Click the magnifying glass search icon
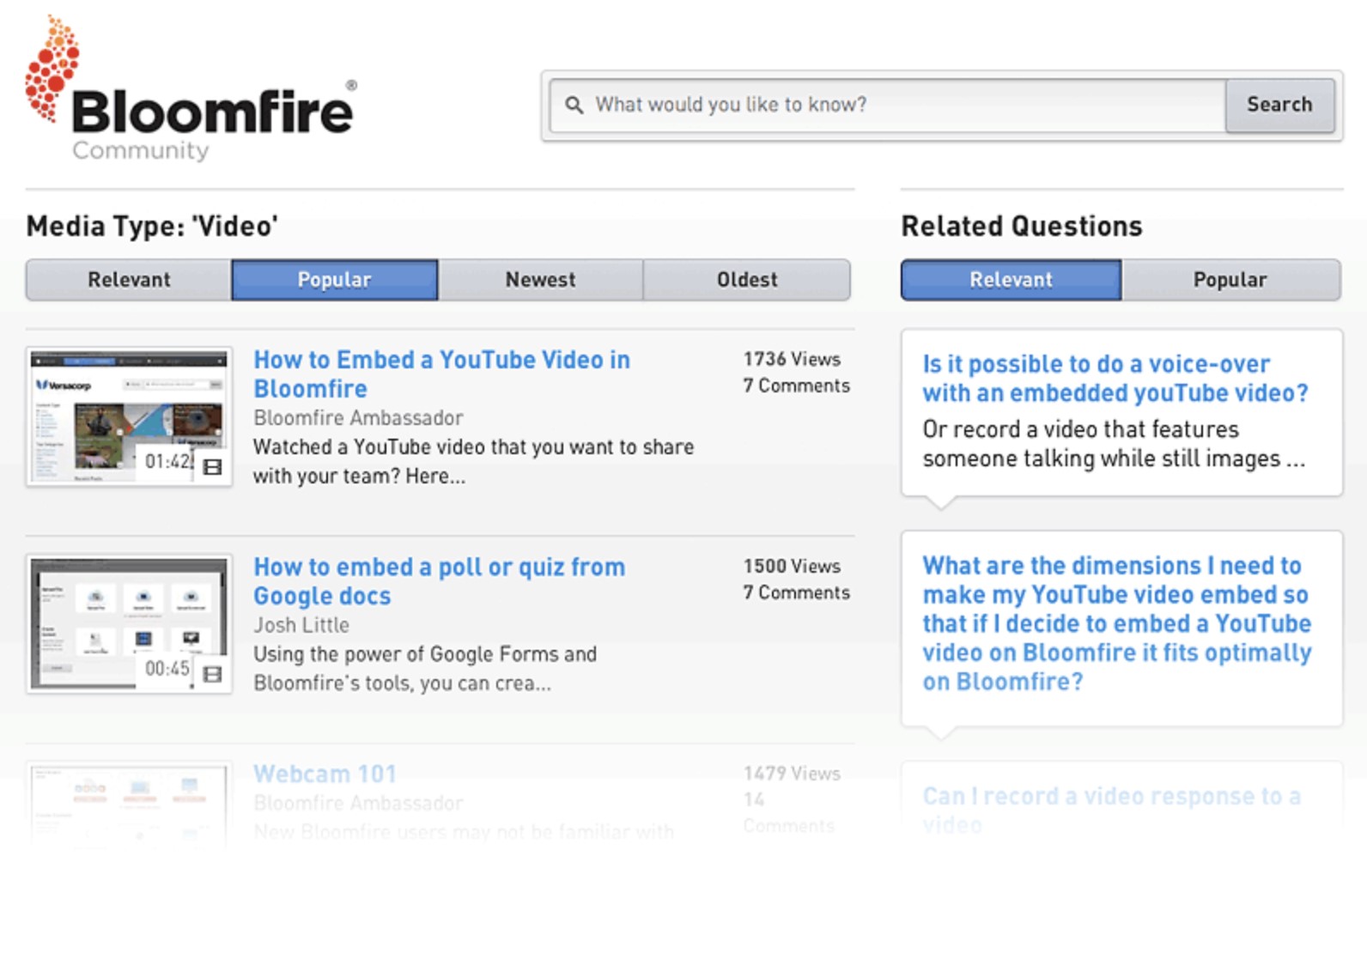Screen dimensions: 1367x953 pyautogui.click(x=574, y=105)
